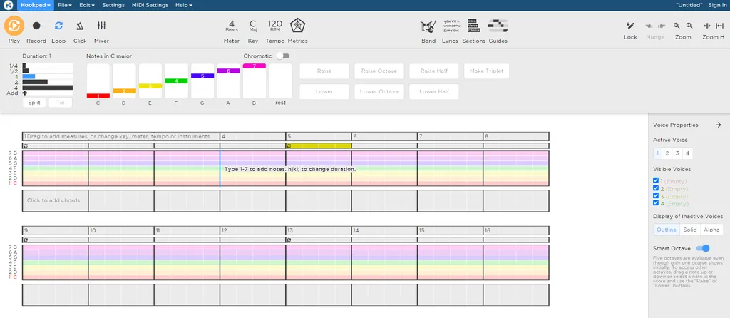Open the Mixer panel
The width and height of the screenshot is (730, 318).
coord(101,26)
